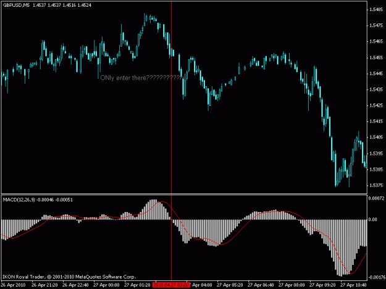Click the GBPUSD,M5 chart title text
The image size is (386, 289).
click(x=16, y=5)
